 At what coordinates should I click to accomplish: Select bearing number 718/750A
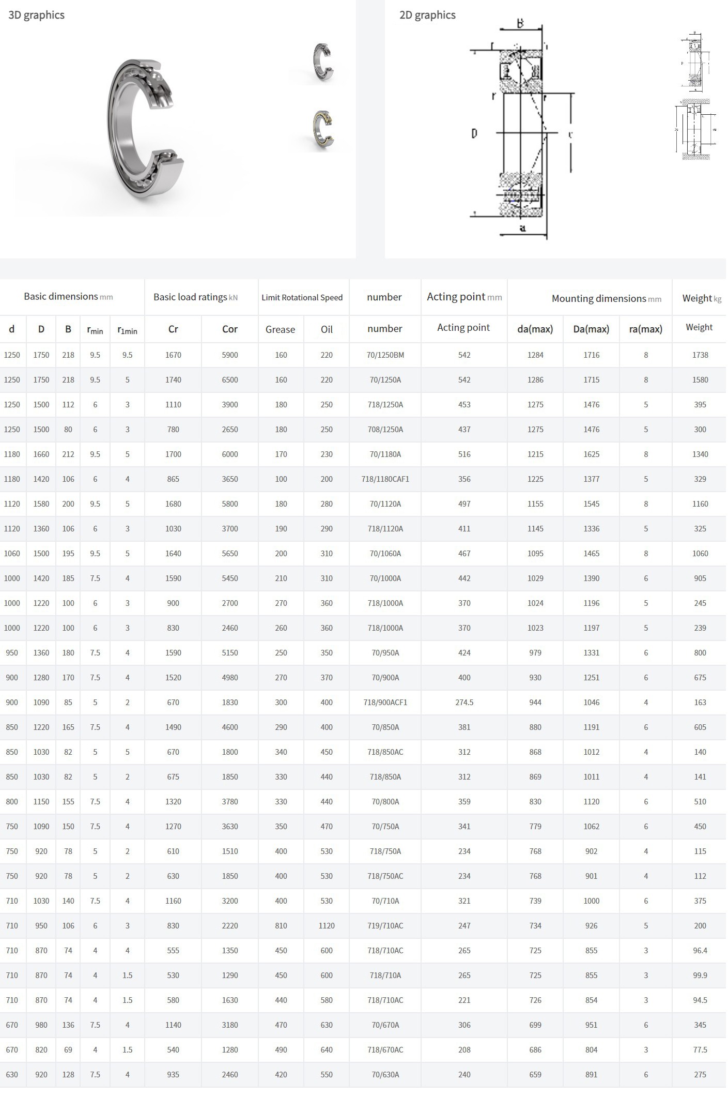(385, 851)
